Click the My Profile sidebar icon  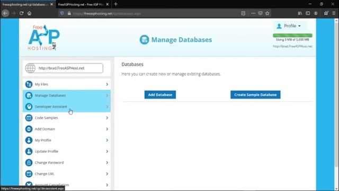click(29, 140)
